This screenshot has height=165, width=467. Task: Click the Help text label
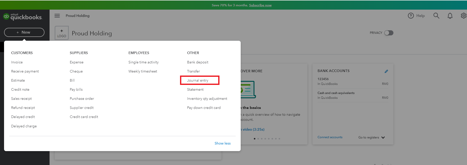coord(420,16)
